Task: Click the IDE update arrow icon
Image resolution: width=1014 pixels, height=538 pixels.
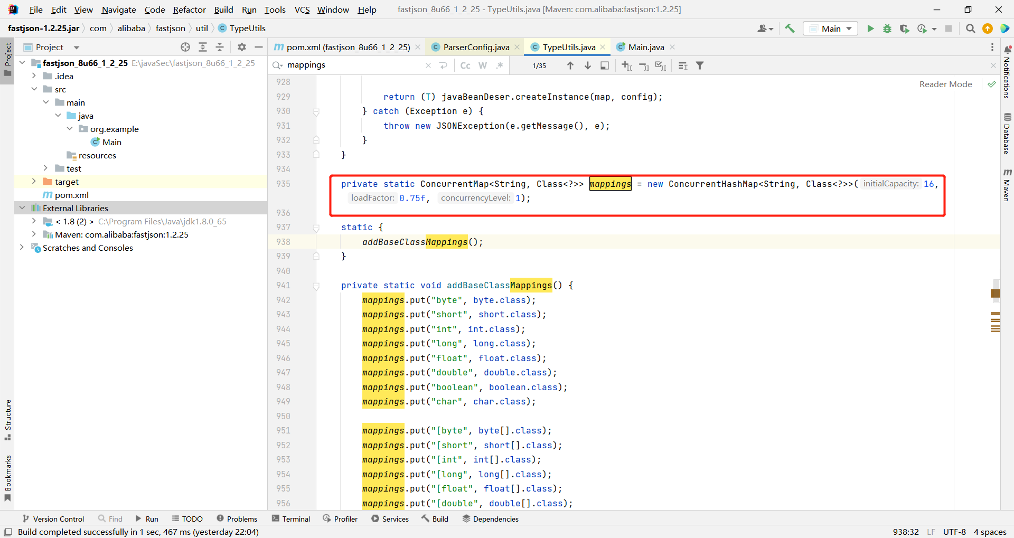Action: (x=987, y=29)
